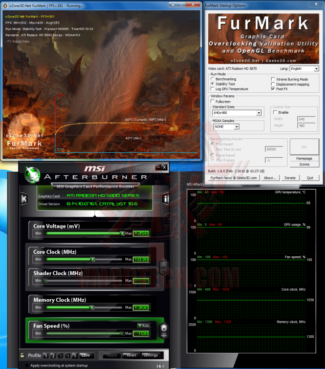Click the Core Voltage 1350 value field
The image size is (325, 369).
point(141,233)
